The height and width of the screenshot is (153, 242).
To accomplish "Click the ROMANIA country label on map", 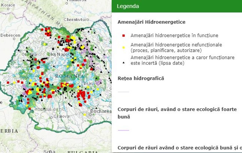I will coord(70,76).
